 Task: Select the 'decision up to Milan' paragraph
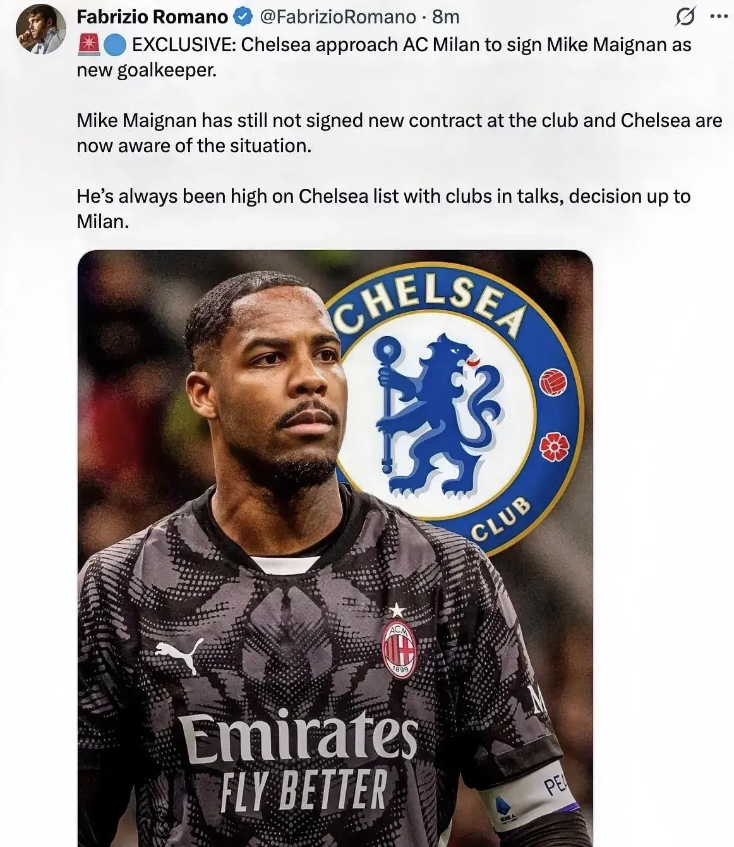coord(383,208)
